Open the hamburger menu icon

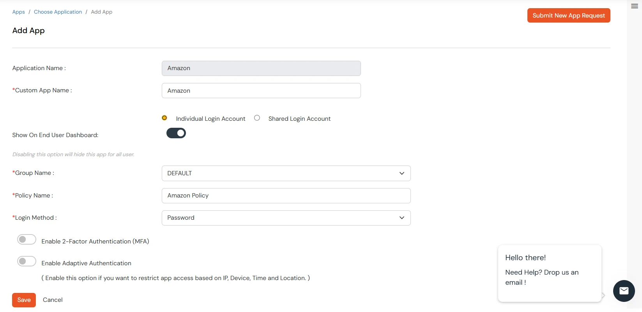coord(635,6)
